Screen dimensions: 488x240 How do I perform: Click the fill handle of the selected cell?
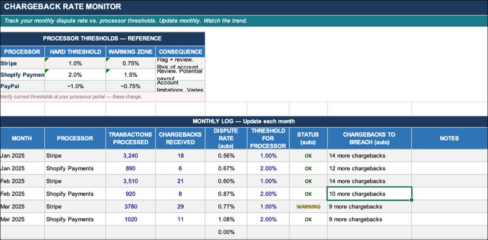point(412,200)
